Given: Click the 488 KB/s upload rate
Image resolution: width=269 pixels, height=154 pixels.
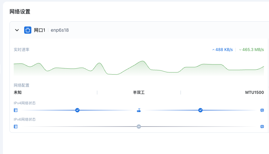Looking at the screenshot, I should (222, 50).
